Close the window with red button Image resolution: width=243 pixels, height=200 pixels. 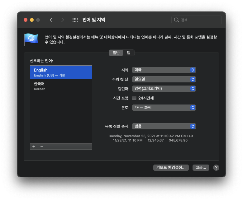pyautogui.click(x=26, y=20)
